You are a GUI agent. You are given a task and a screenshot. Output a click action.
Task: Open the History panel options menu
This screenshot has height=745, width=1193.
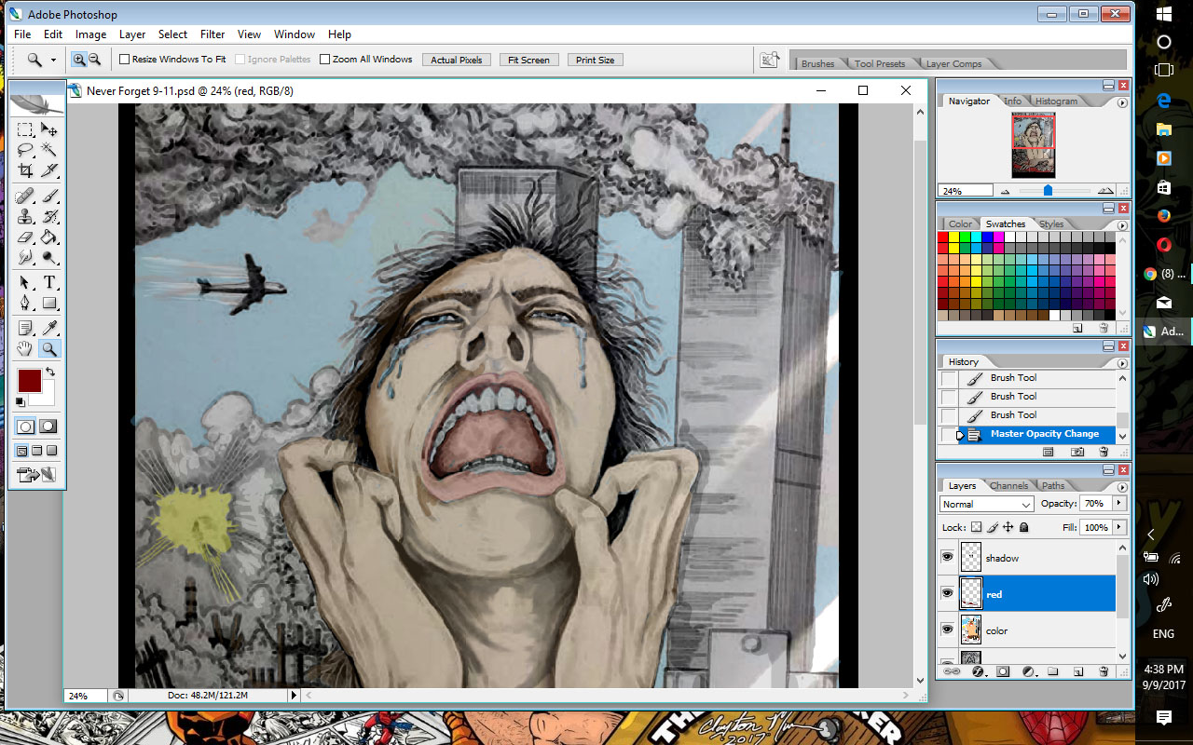pos(1122,362)
